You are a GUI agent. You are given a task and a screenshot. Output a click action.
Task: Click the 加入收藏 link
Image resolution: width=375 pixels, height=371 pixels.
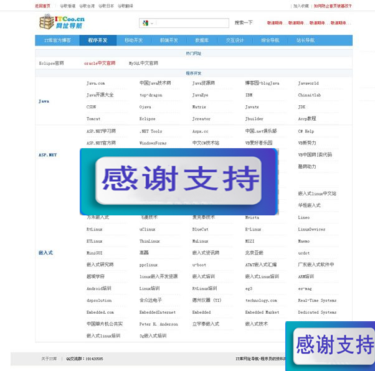(x=301, y=6)
